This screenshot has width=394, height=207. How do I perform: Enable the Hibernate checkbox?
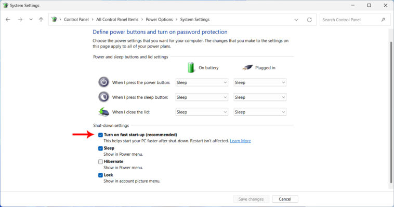pos(100,161)
